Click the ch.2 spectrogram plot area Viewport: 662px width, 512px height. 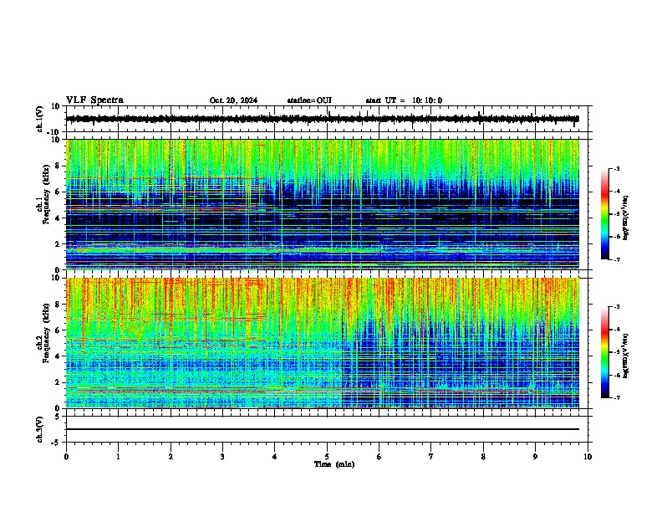pos(323,343)
